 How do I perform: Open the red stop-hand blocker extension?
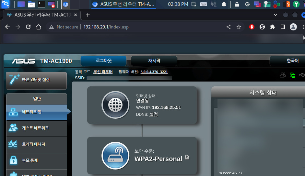pos(252,27)
